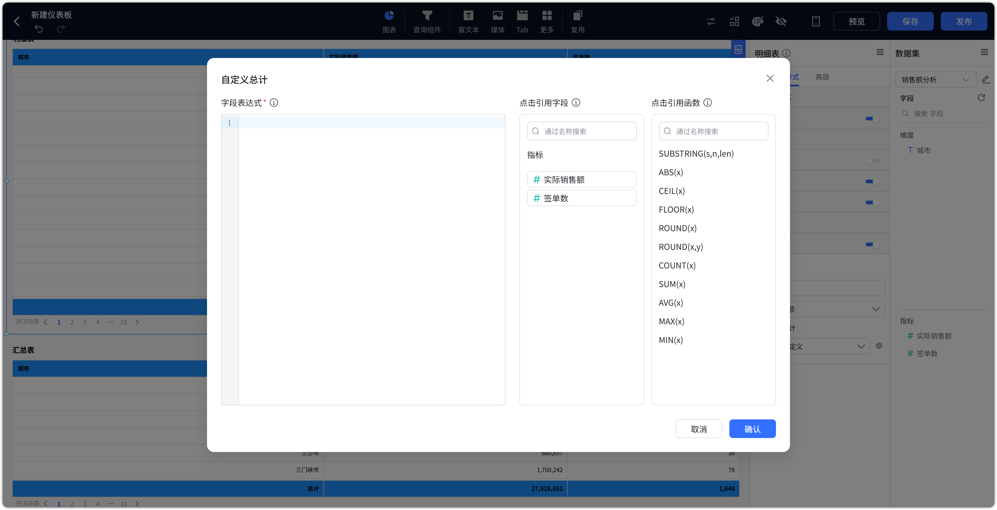This screenshot has height=510, width=997.
Task: Add a chart via 图表 tool
Action: [x=389, y=22]
